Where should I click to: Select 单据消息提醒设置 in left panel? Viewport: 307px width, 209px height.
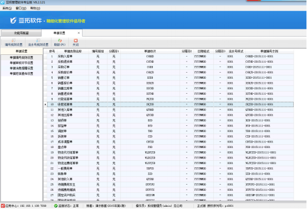22,68
